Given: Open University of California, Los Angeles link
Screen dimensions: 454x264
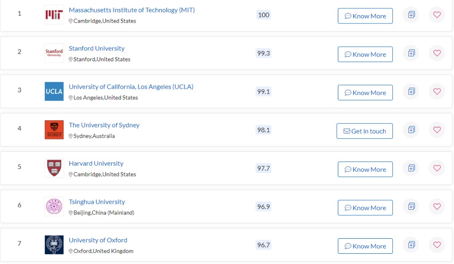Looking at the screenshot, I should tap(131, 87).
